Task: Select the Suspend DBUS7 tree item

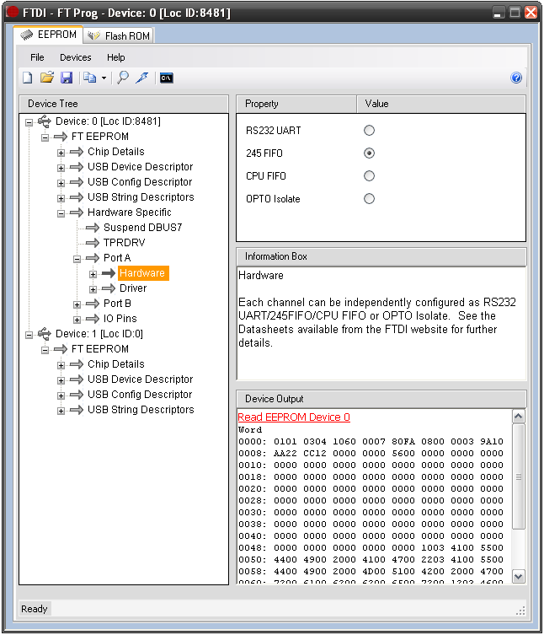Action: pyautogui.click(x=143, y=228)
